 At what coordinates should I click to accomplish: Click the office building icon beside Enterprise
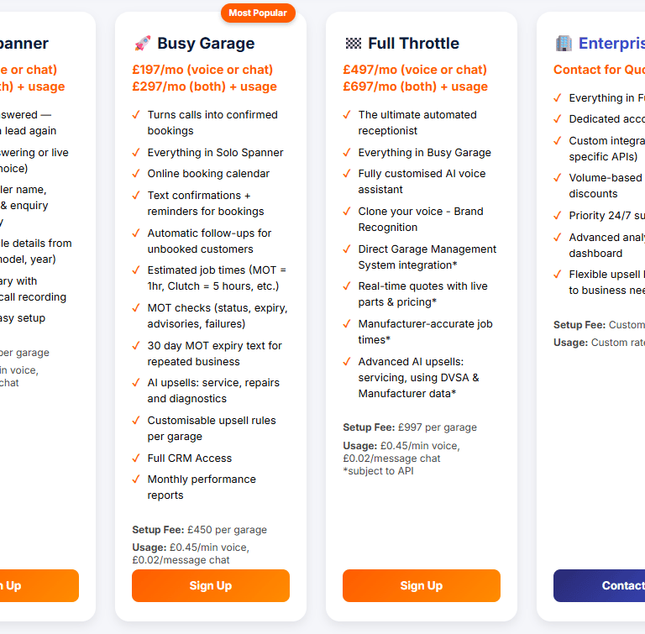click(564, 43)
